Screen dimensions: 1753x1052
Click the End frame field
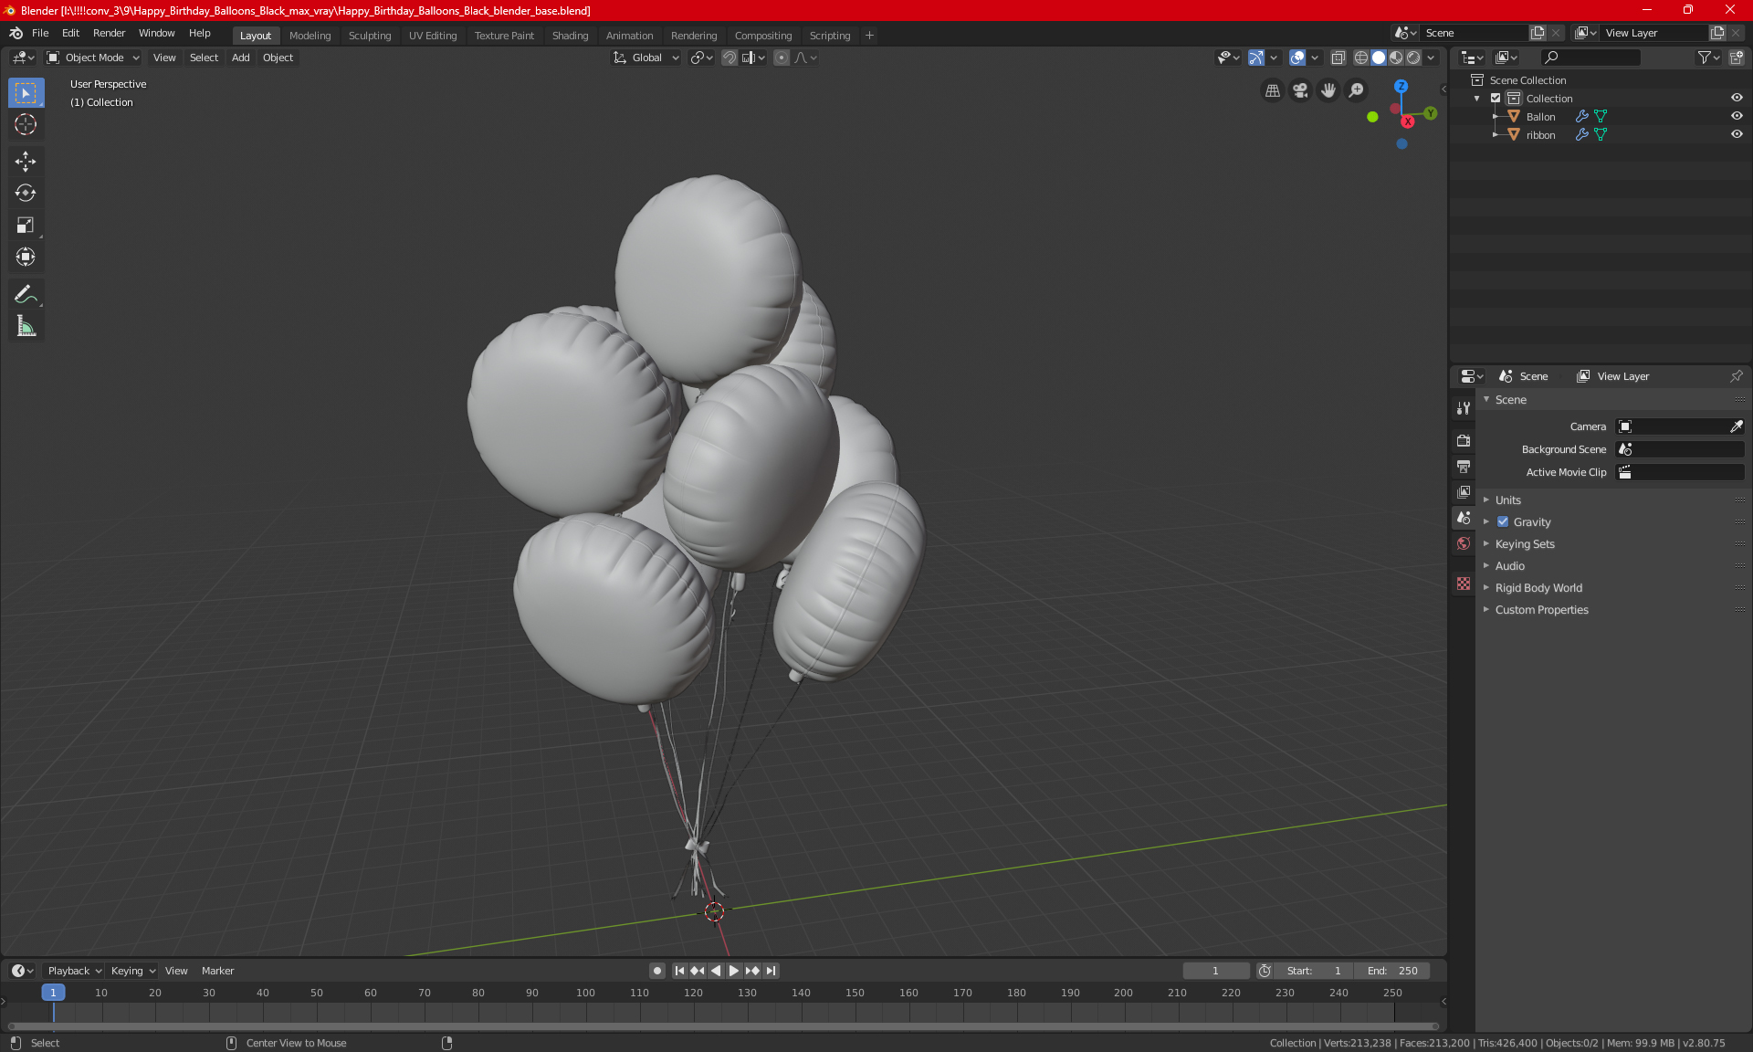click(x=1392, y=971)
